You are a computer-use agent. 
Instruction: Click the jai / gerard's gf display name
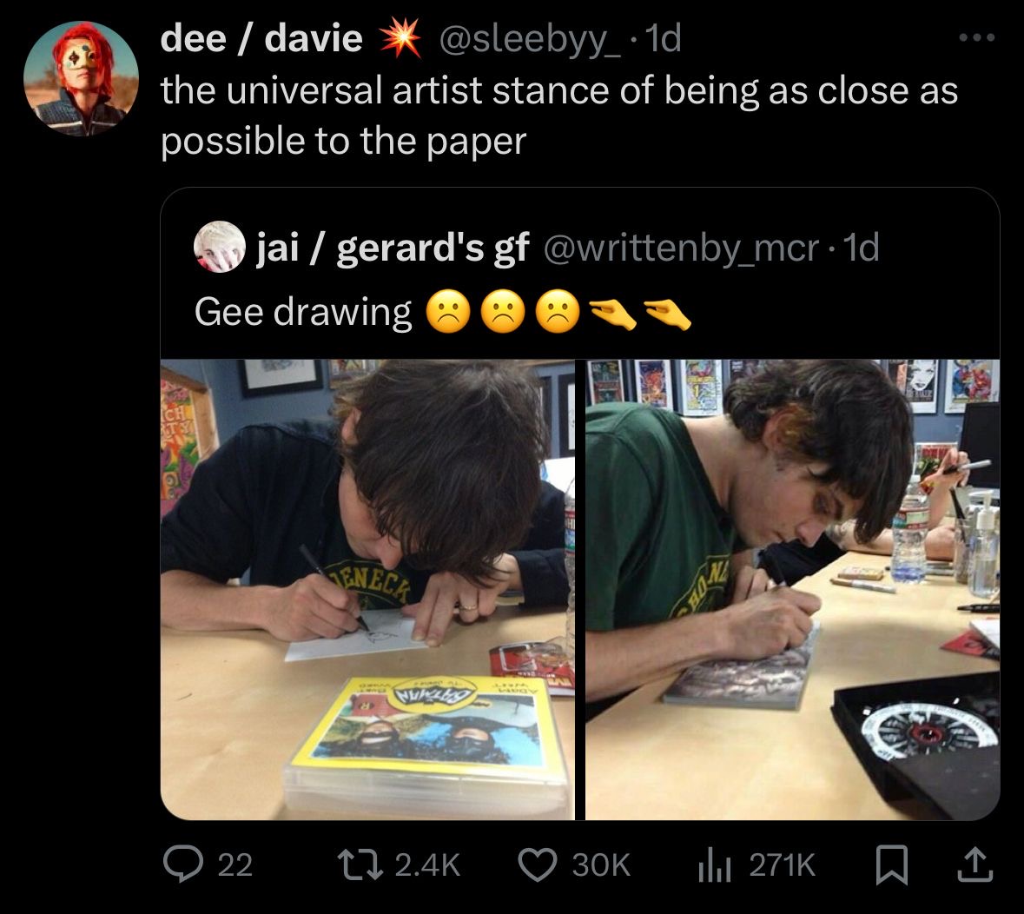393,248
